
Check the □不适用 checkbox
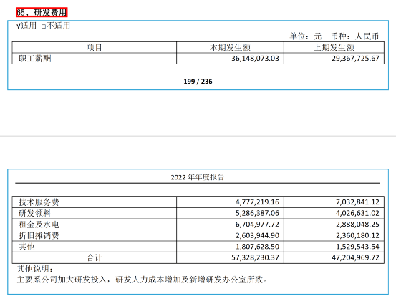coord(56,26)
